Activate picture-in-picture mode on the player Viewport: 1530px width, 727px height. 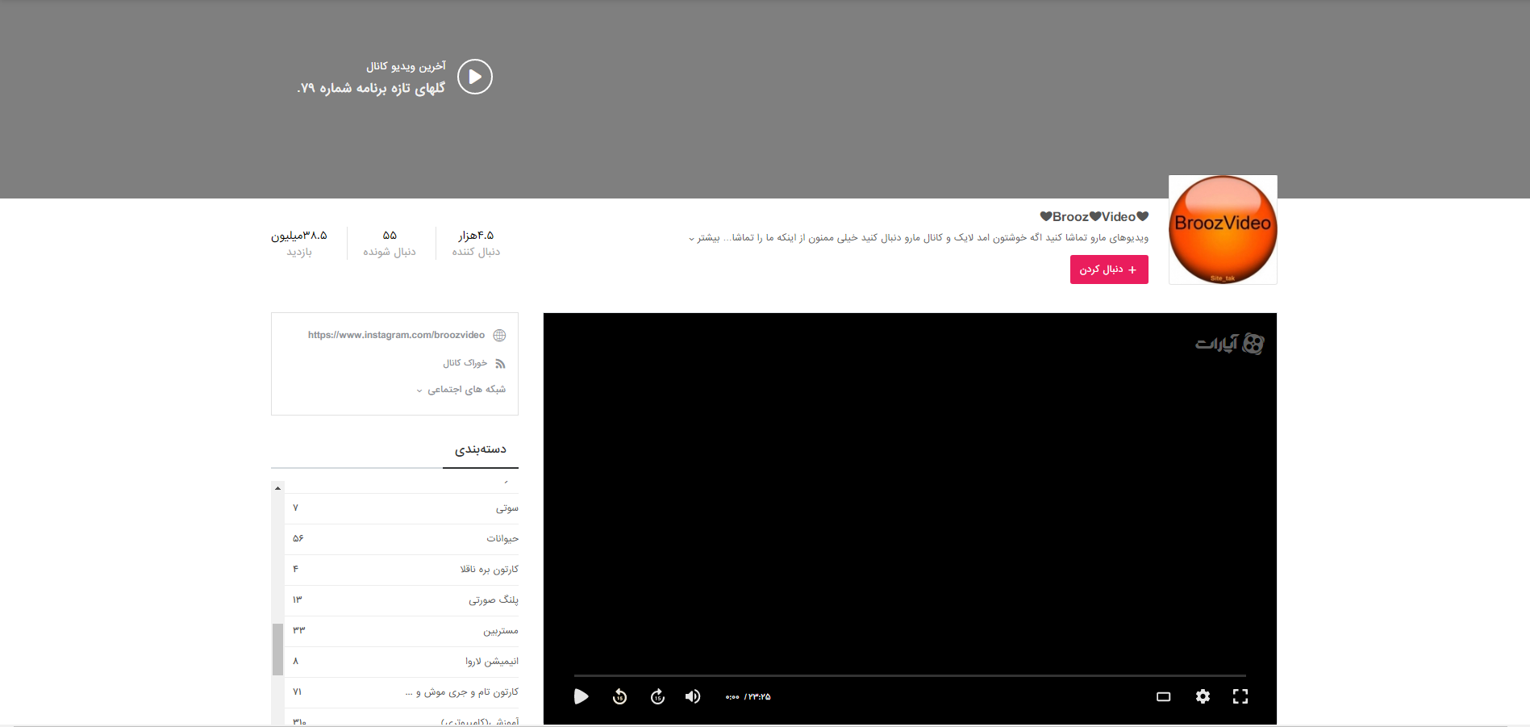click(x=1164, y=696)
